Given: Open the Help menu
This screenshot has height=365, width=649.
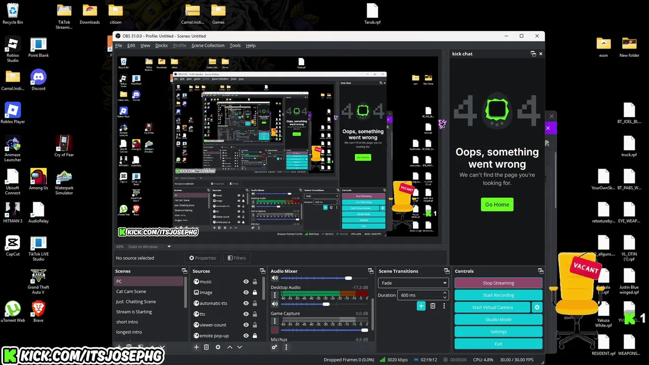Looking at the screenshot, I should (x=250, y=46).
